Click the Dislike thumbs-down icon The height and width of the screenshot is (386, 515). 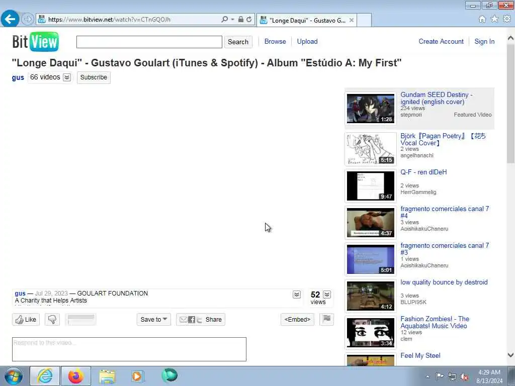[52, 319]
